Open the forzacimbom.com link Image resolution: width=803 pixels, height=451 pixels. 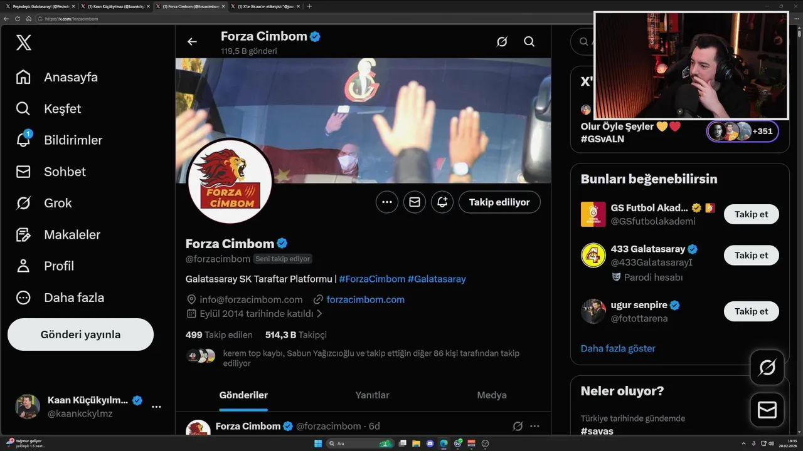[x=365, y=299]
